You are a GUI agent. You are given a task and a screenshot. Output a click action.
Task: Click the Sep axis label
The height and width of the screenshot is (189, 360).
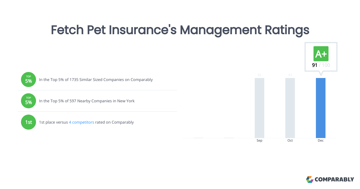259,140
